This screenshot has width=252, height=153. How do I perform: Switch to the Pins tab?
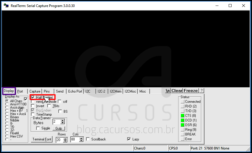tap(48, 91)
